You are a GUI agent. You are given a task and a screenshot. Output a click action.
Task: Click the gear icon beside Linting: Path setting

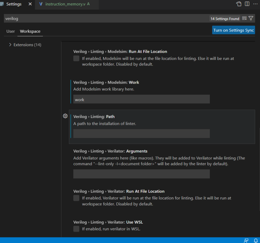click(x=65, y=116)
